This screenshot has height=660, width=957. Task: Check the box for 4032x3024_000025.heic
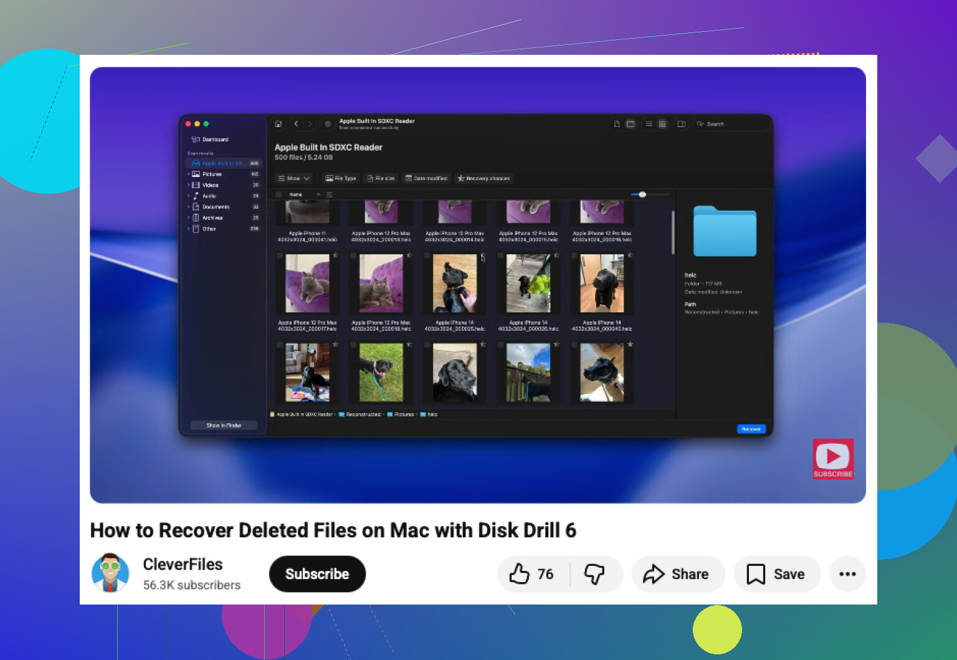tap(427, 256)
